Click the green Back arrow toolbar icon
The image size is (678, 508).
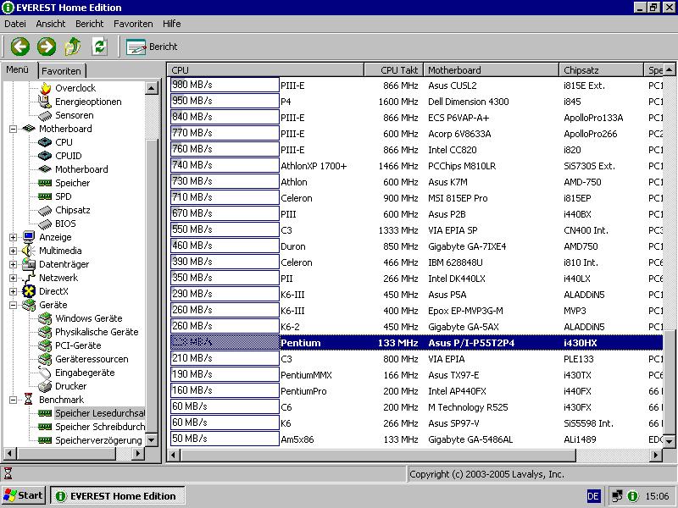[x=20, y=47]
